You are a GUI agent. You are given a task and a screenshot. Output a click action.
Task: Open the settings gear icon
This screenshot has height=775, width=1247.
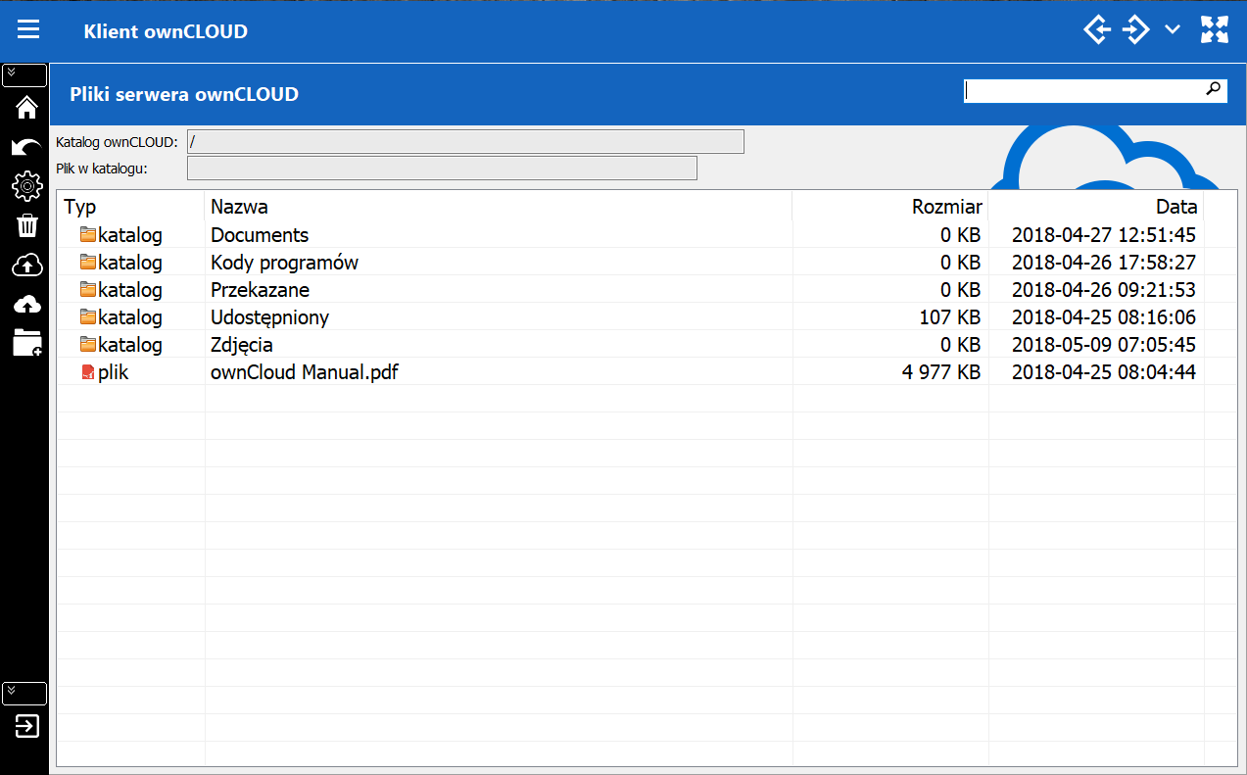(26, 185)
